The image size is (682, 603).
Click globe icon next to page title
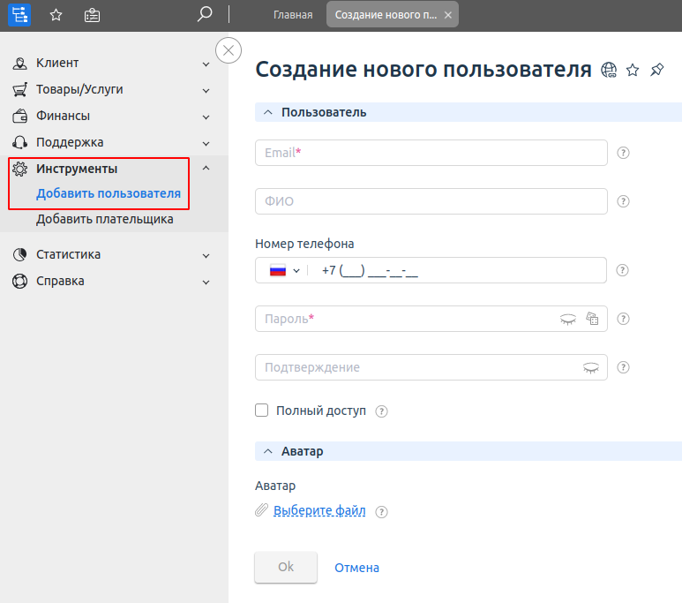(x=609, y=70)
